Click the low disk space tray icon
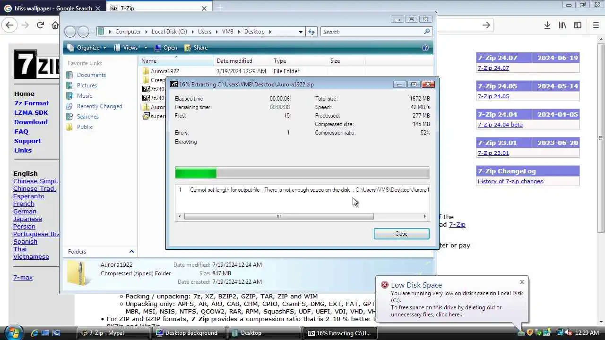This screenshot has width=605, height=340. 521,333
